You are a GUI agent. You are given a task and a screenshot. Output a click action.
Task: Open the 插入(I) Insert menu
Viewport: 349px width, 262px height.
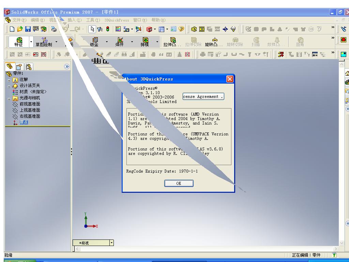coord(75,20)
